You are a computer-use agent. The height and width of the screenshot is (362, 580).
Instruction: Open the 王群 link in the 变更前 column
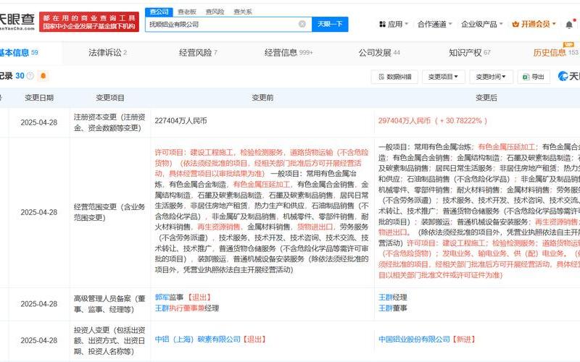point(162,308)
